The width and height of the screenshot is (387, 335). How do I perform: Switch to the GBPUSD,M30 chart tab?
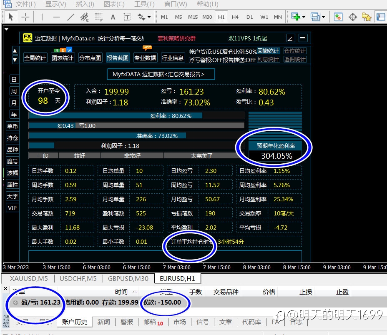128,278
